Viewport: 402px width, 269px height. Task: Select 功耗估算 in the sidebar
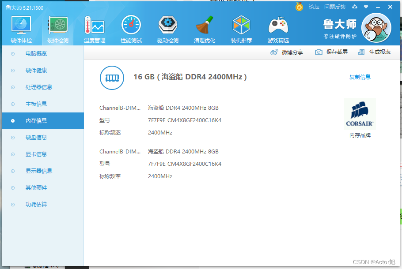tap(43, 205)
